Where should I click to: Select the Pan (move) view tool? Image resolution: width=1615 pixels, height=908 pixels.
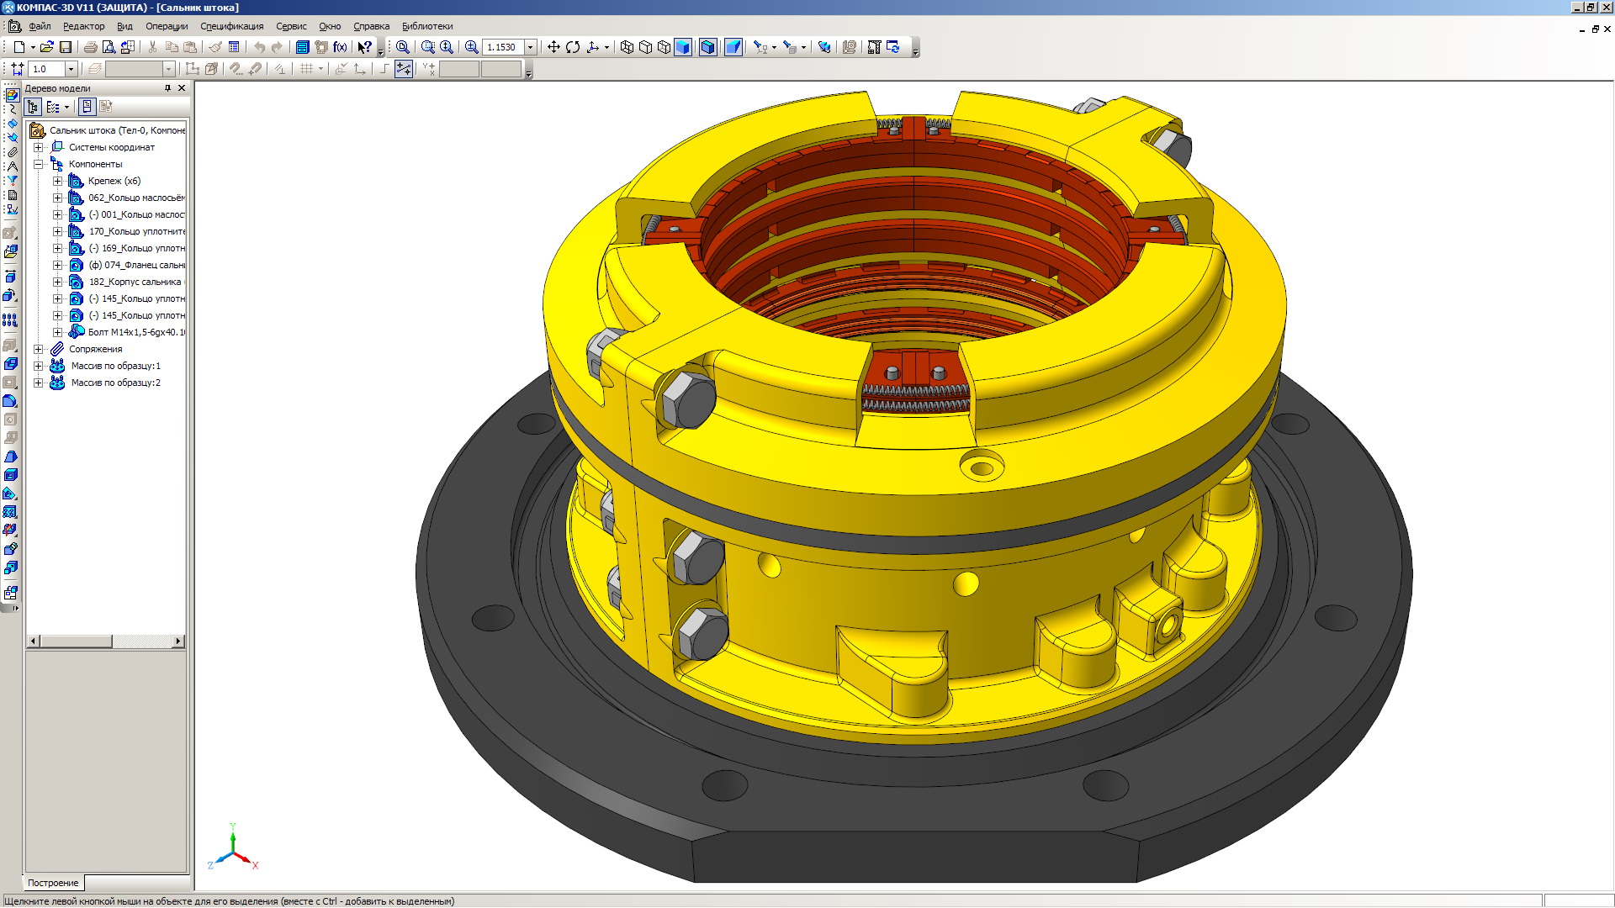tap(553, 47)
